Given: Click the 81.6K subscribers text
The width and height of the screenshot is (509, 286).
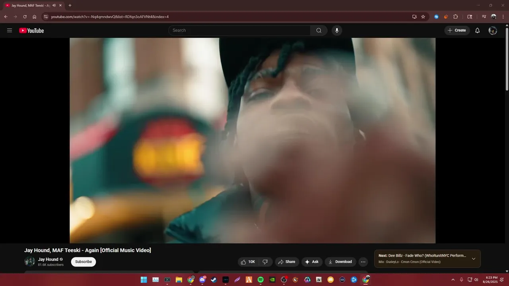Looking at the screenshot, I should (51, 265).
